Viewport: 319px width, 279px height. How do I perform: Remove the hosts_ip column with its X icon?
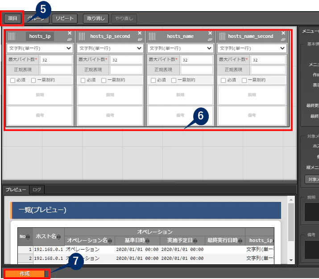(x=70, y=33)
